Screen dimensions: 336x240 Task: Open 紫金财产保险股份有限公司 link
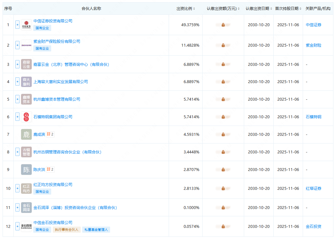(x=57, y=41)
